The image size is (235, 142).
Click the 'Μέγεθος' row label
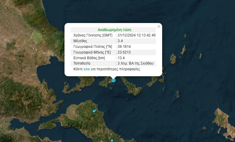coord(80,41)
